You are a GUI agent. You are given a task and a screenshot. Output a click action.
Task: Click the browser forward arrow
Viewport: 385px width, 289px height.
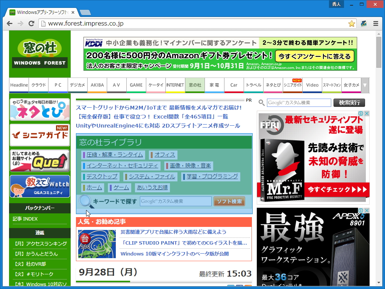[x=20, y=24]
